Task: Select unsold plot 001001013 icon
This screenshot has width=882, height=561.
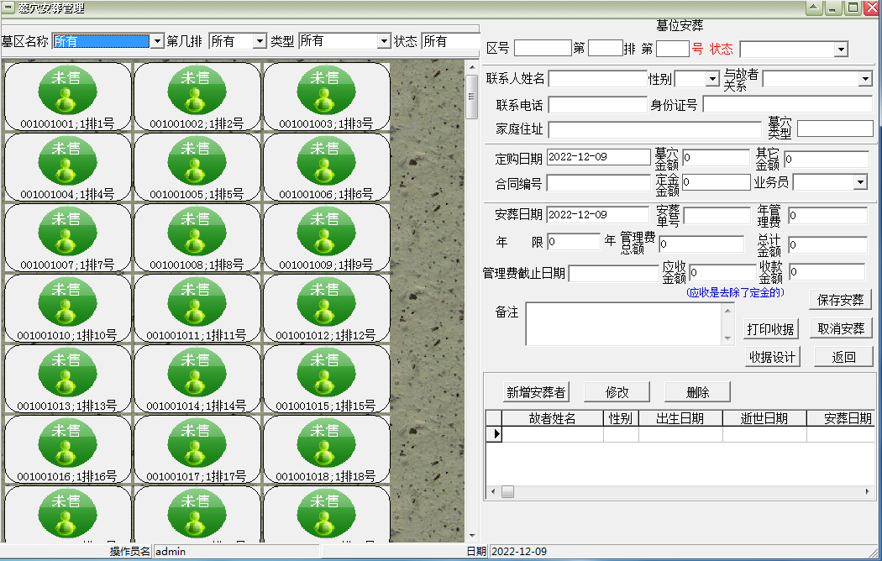Action: coord(67,372)
